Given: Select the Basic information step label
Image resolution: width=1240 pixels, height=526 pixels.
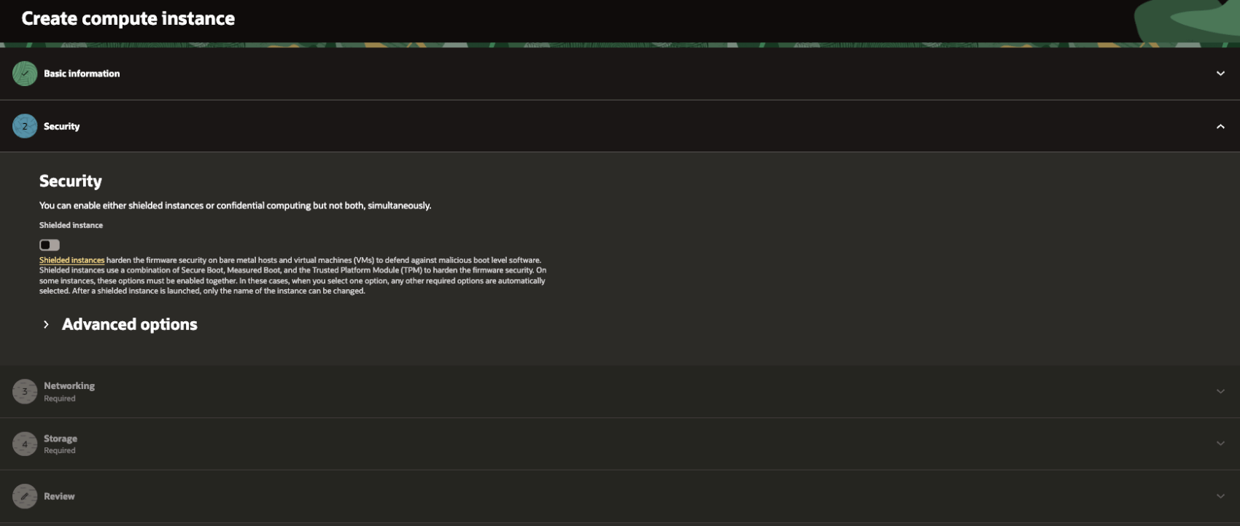Looking at the screenshot, I should click(x=82, y=74).
